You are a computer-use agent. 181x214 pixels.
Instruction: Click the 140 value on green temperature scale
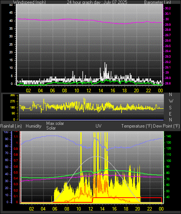(169, 136)
